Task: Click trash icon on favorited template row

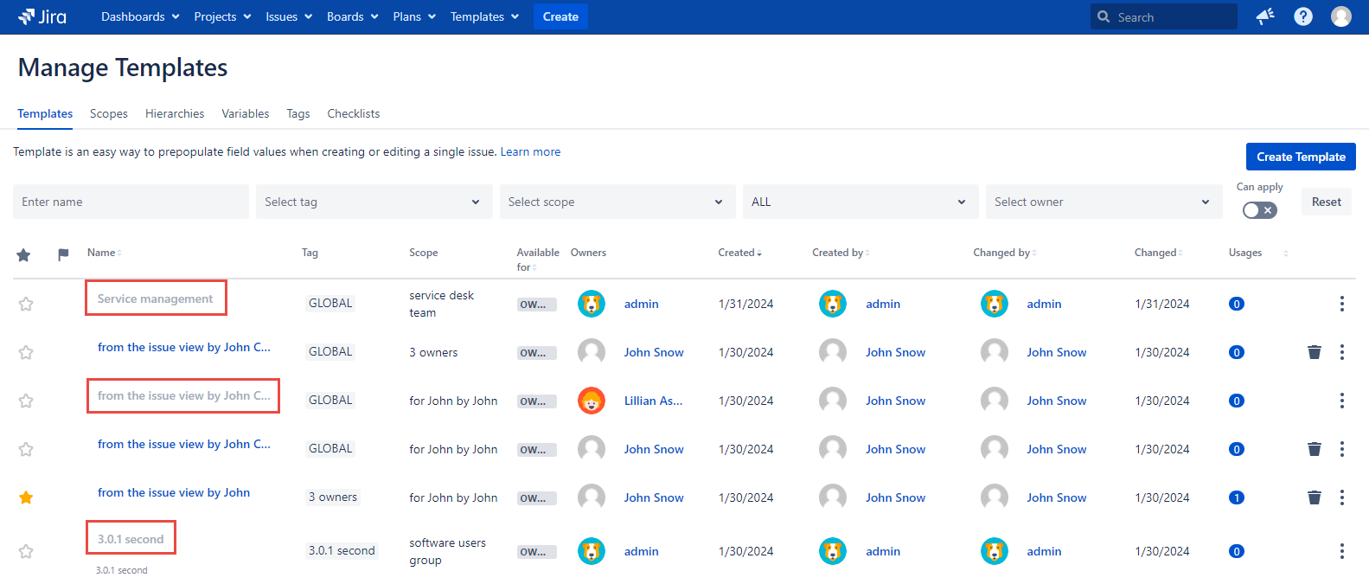Action: (1314, 497)
